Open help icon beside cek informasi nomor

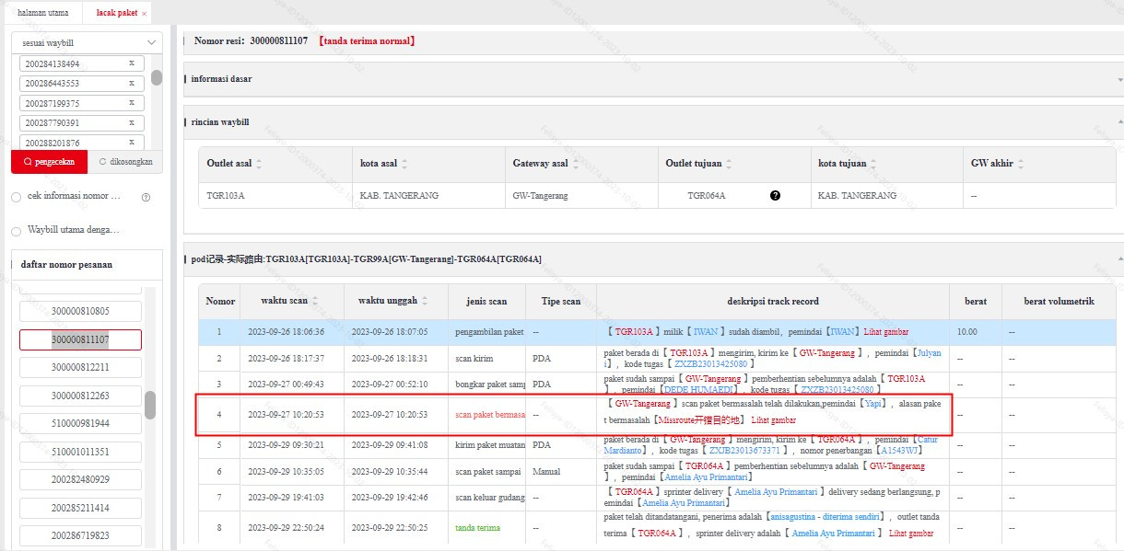pyautogui.click(x=146, y=197)
